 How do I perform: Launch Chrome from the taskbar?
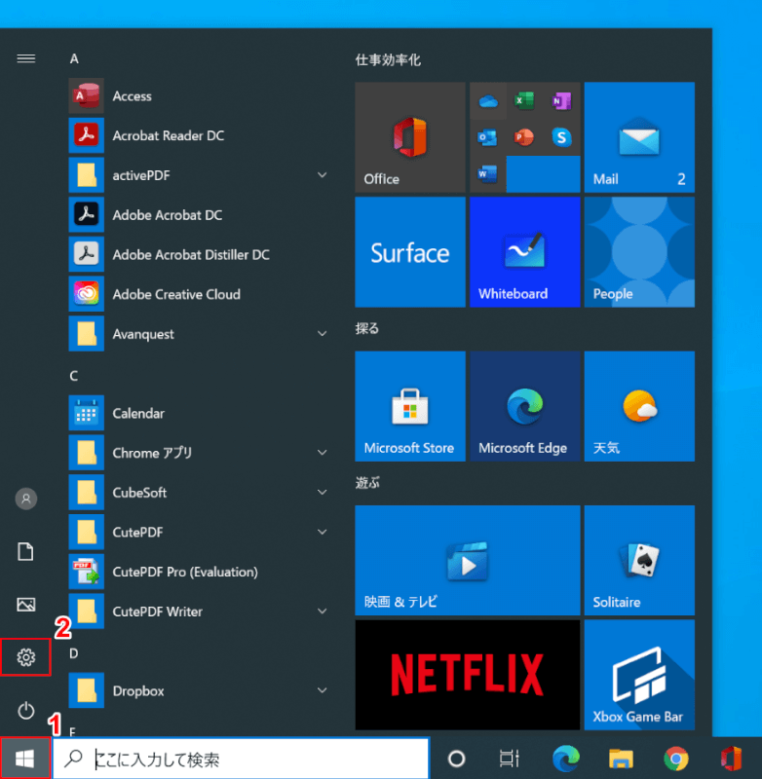[676, 759]
